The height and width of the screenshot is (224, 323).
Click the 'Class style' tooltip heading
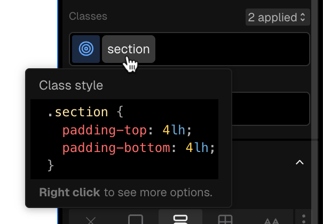point(71,85)
